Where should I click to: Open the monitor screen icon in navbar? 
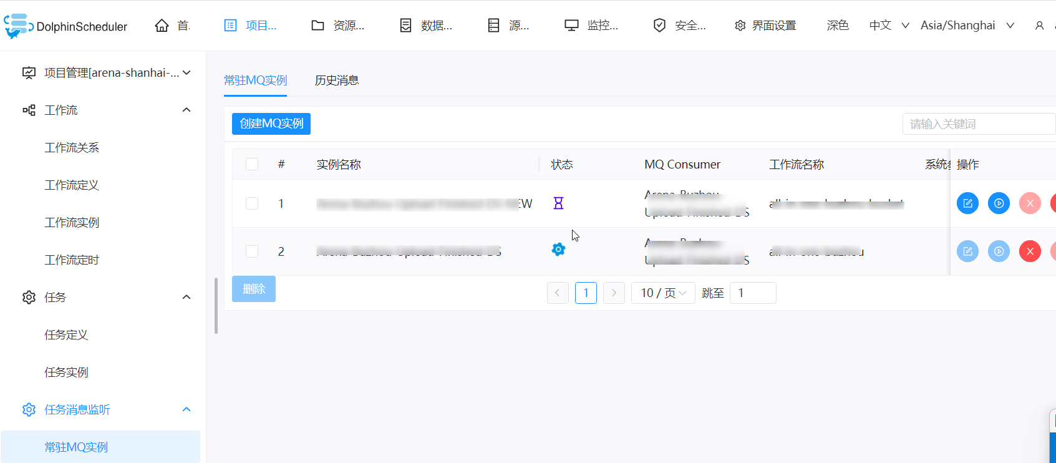pos(571,26)
